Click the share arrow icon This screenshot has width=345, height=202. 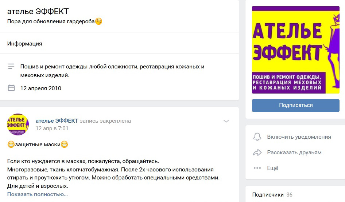point(257,153)
